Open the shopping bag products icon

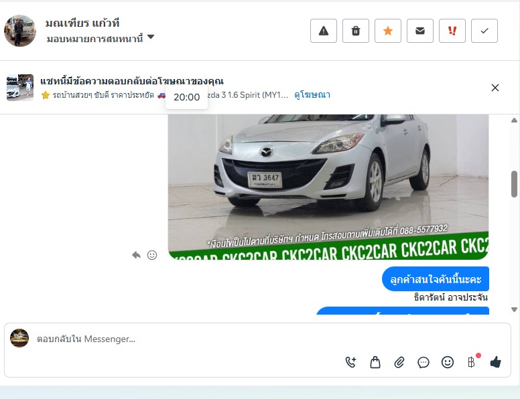point(375,362)
